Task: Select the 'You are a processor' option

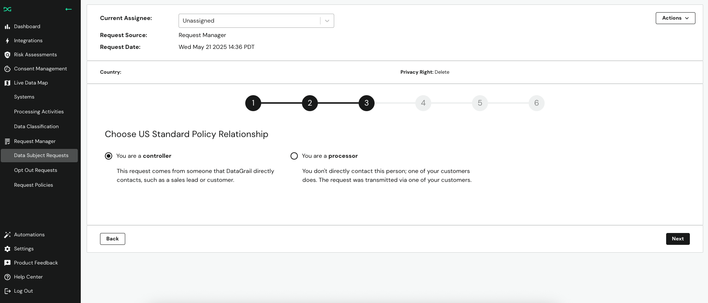Action: (294, 156)
